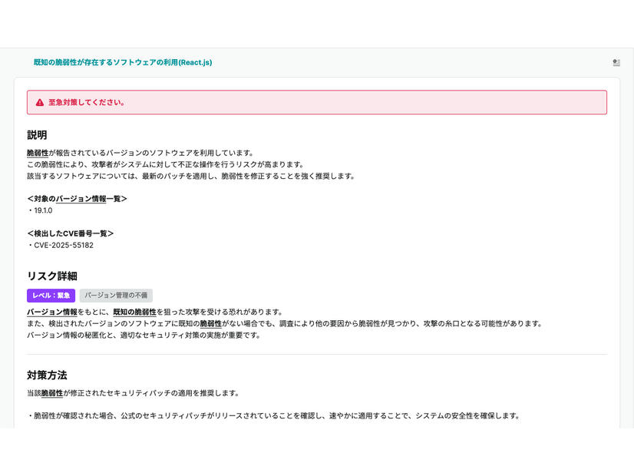Click the ＜検出したCVE番号一覧＞ heading

click(71, 233)
